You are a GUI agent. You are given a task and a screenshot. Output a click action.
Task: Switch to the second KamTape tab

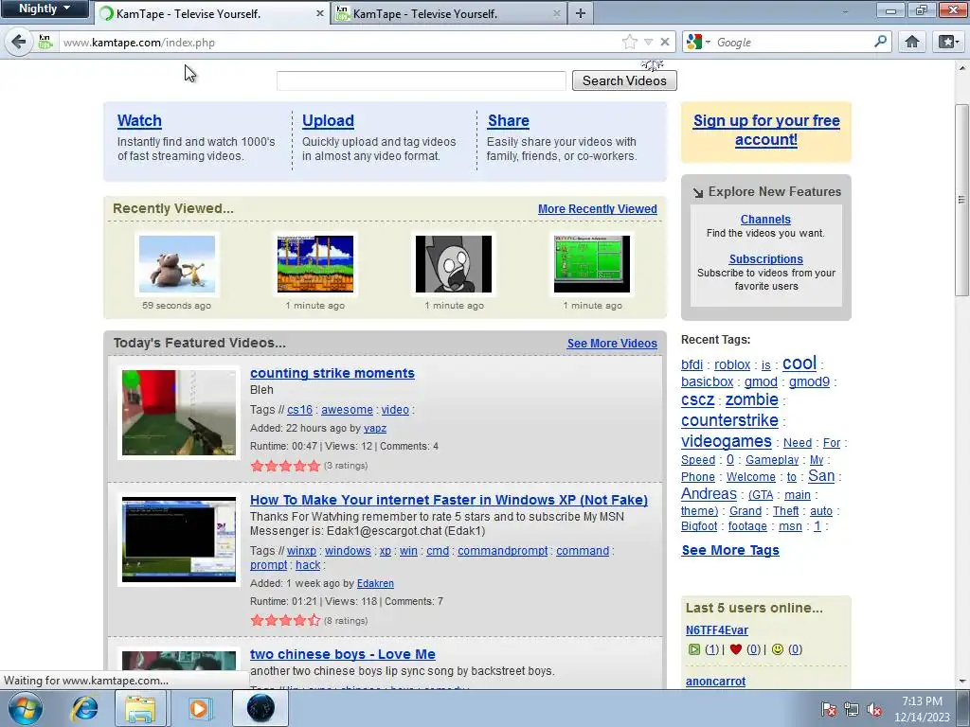point(448,13)
